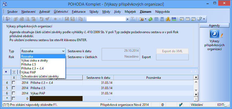This screenshot has height=109, width=232.
Task: Expand the arrow next to help icon
Action: coord(204,19)
